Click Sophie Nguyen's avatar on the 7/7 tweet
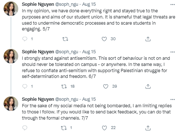 [11, 104]
